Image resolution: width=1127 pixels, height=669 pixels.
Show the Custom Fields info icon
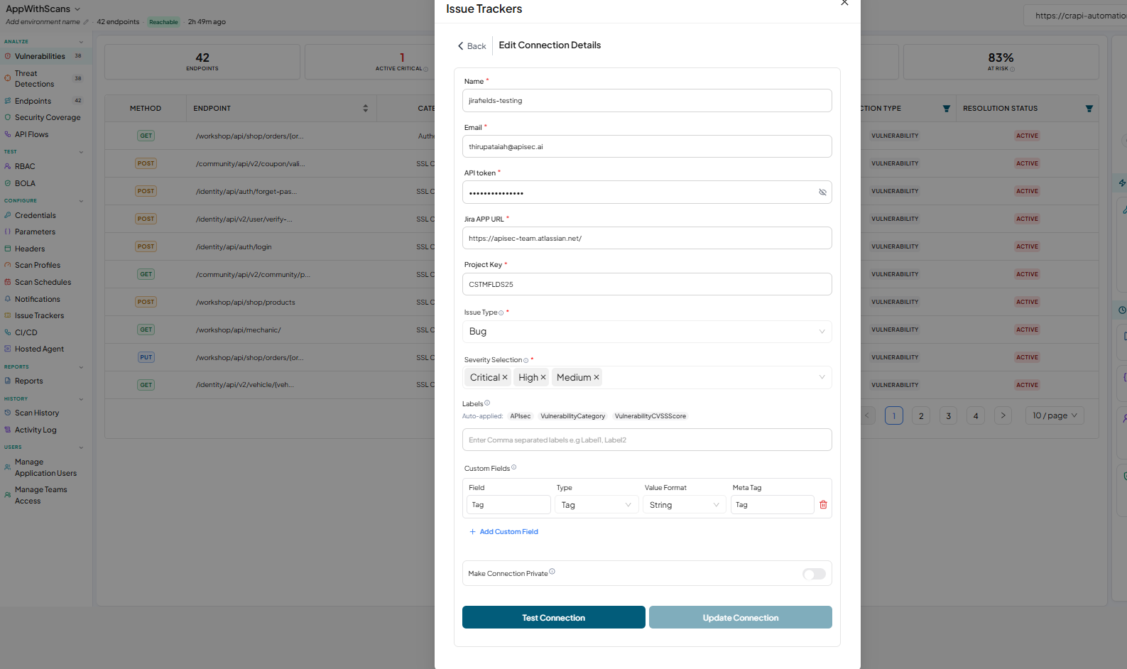[x=514, y=467]
